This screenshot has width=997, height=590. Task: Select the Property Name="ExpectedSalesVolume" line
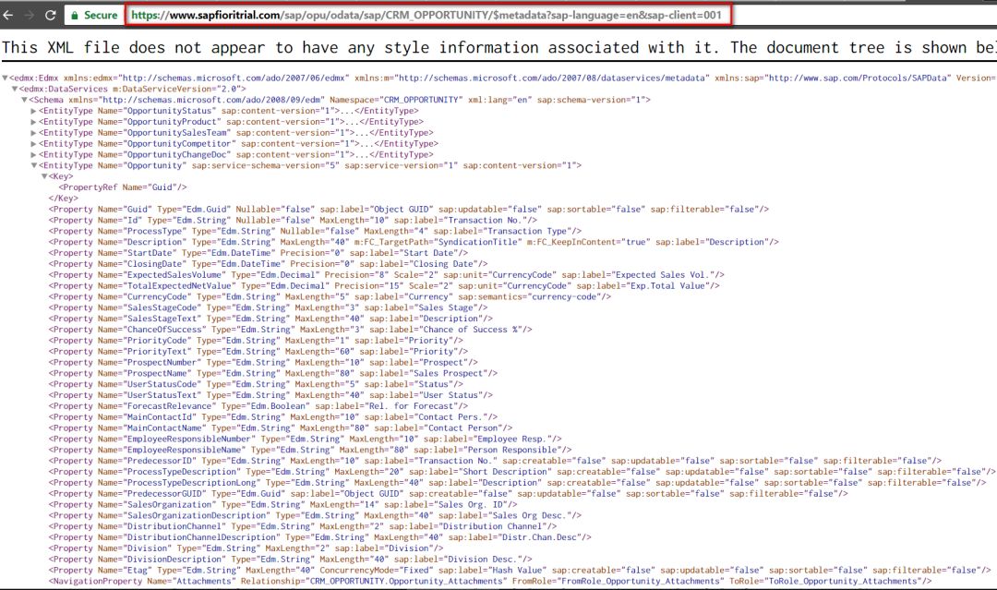[387, 274]
